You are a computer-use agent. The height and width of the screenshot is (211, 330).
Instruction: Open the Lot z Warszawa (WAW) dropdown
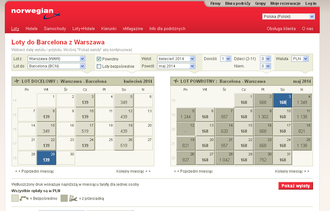point(56,59)
